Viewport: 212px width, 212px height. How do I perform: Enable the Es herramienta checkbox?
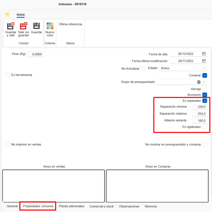[x=8, y=75]
